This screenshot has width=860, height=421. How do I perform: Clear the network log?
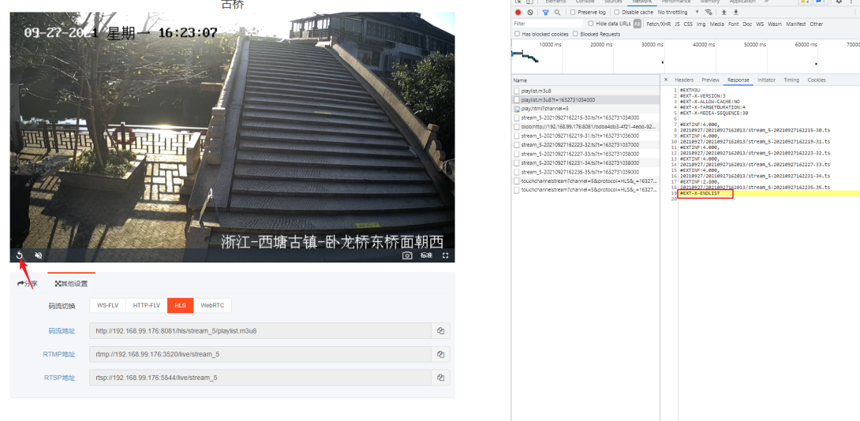click(x=530, y=12)
